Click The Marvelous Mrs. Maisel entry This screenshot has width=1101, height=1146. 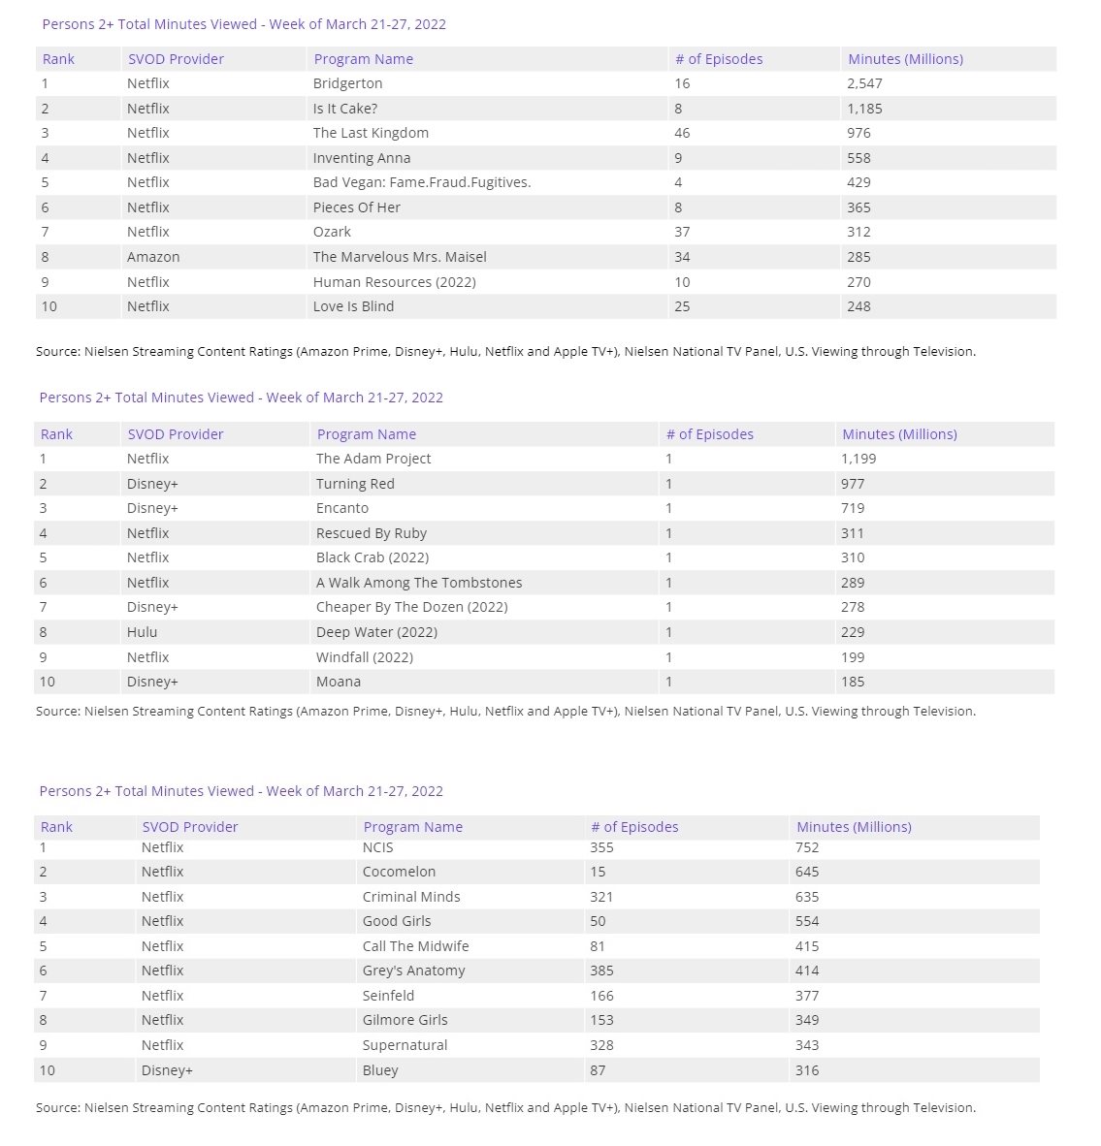click(400, 257)
